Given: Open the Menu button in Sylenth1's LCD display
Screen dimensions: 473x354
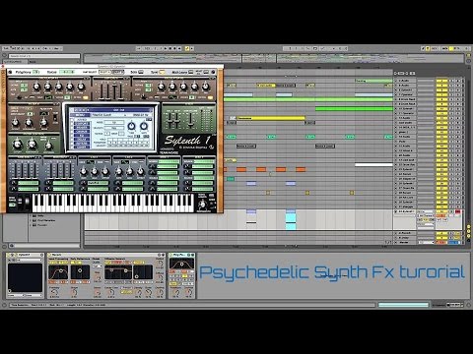Looking at the screenshot, I should click(x=80, y=115).
